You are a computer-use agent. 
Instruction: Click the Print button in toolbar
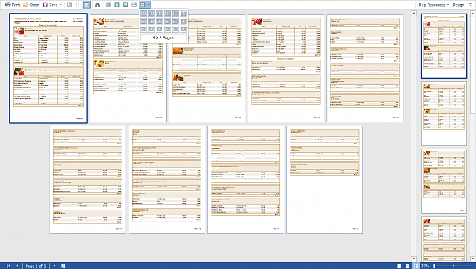pos(12,5)
